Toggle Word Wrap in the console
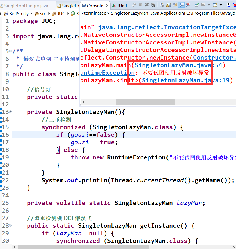The image size is (236, 249). [x=175, y=5]
